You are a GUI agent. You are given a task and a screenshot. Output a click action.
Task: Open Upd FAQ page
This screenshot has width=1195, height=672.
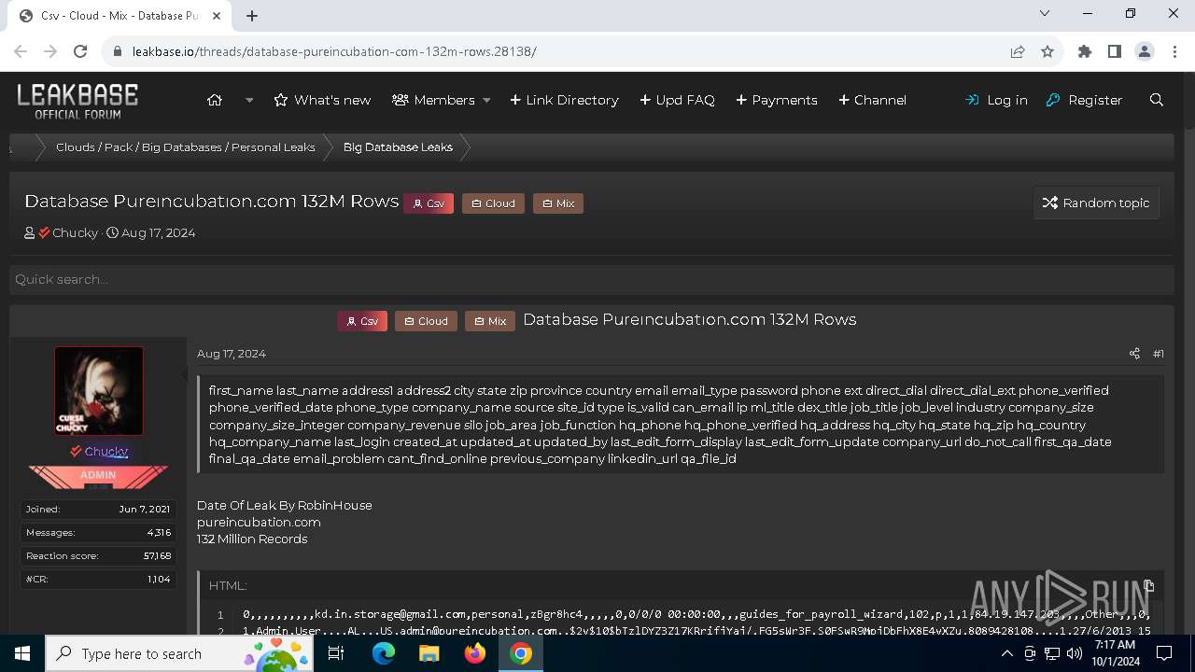tap(677, 100)
